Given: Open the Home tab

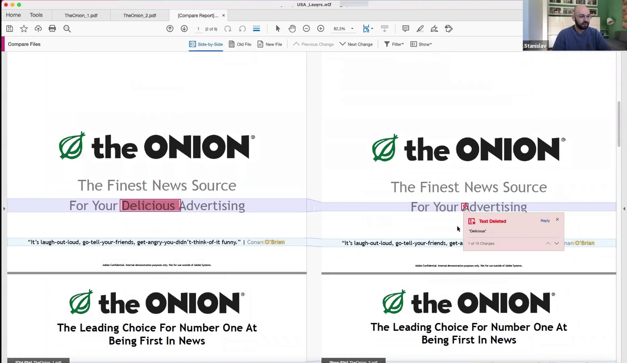Looking at the screenshot, I should tap(13, 15).
